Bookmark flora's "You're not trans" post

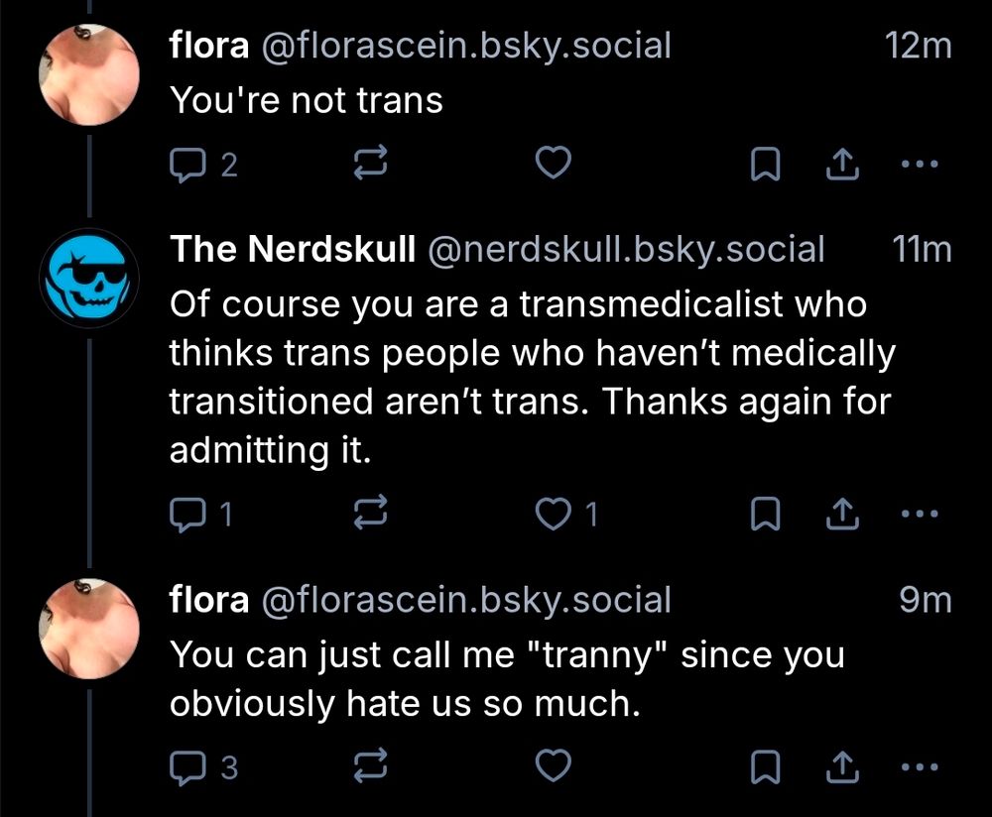pos(764,166)
